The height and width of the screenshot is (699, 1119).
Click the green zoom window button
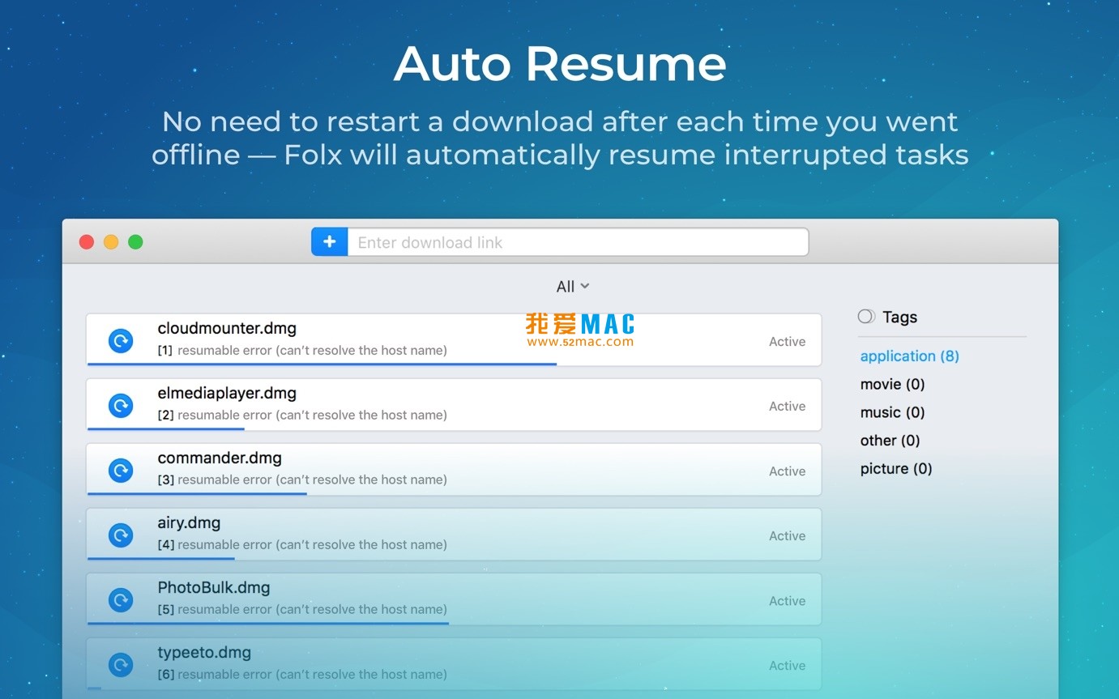(x=135, y=242)
